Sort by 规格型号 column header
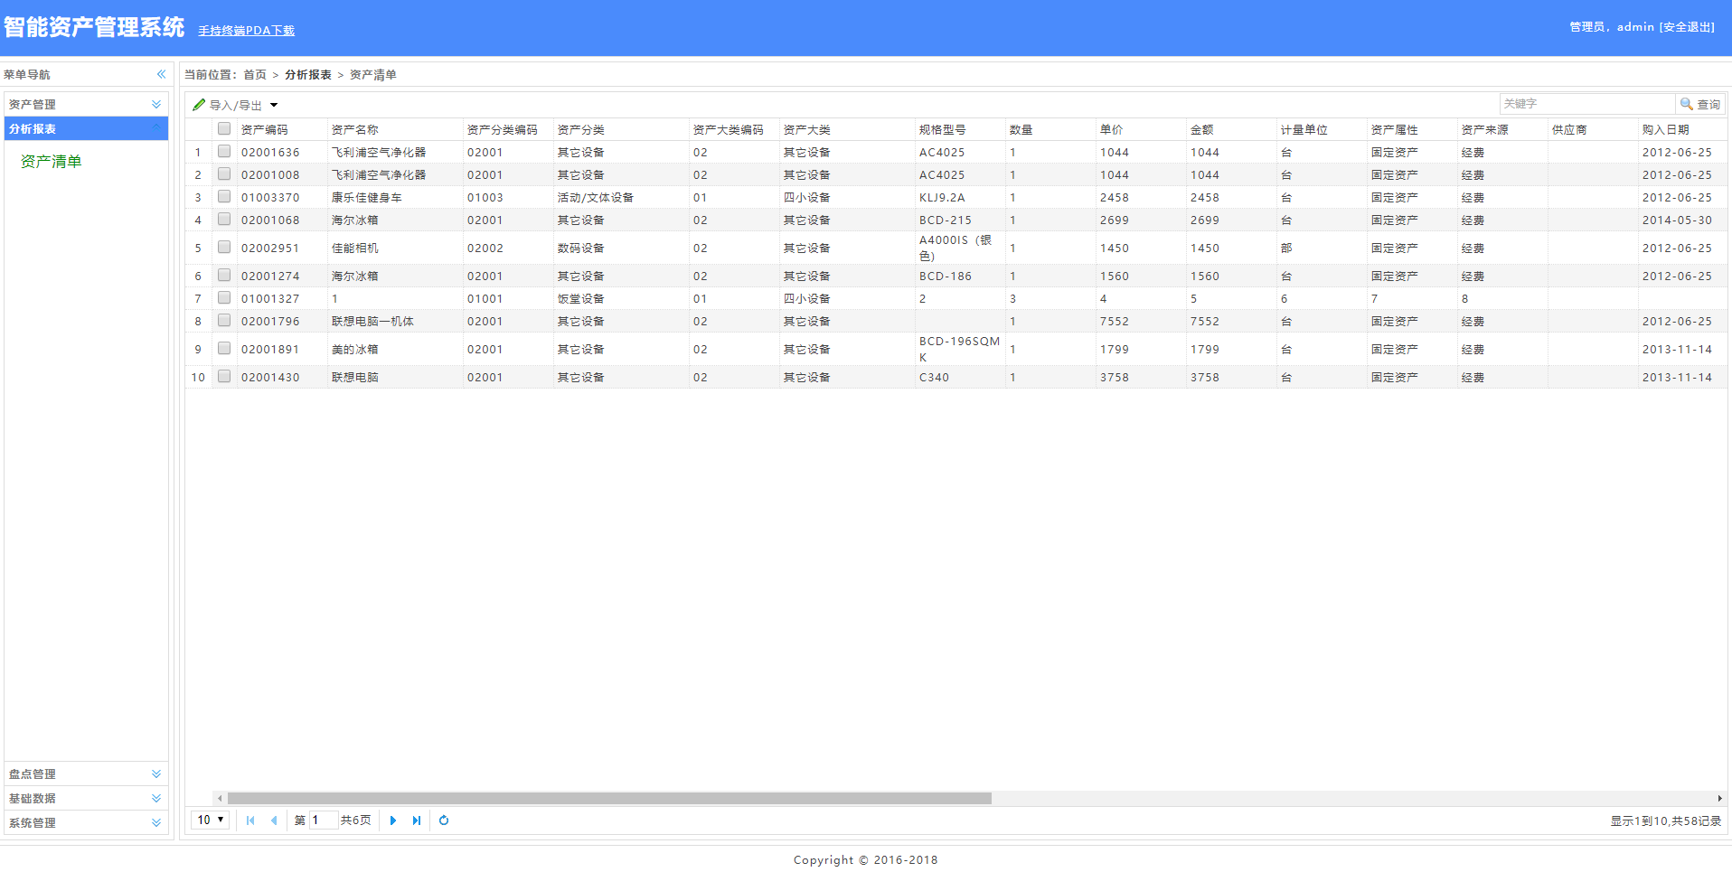 point(960,129)
